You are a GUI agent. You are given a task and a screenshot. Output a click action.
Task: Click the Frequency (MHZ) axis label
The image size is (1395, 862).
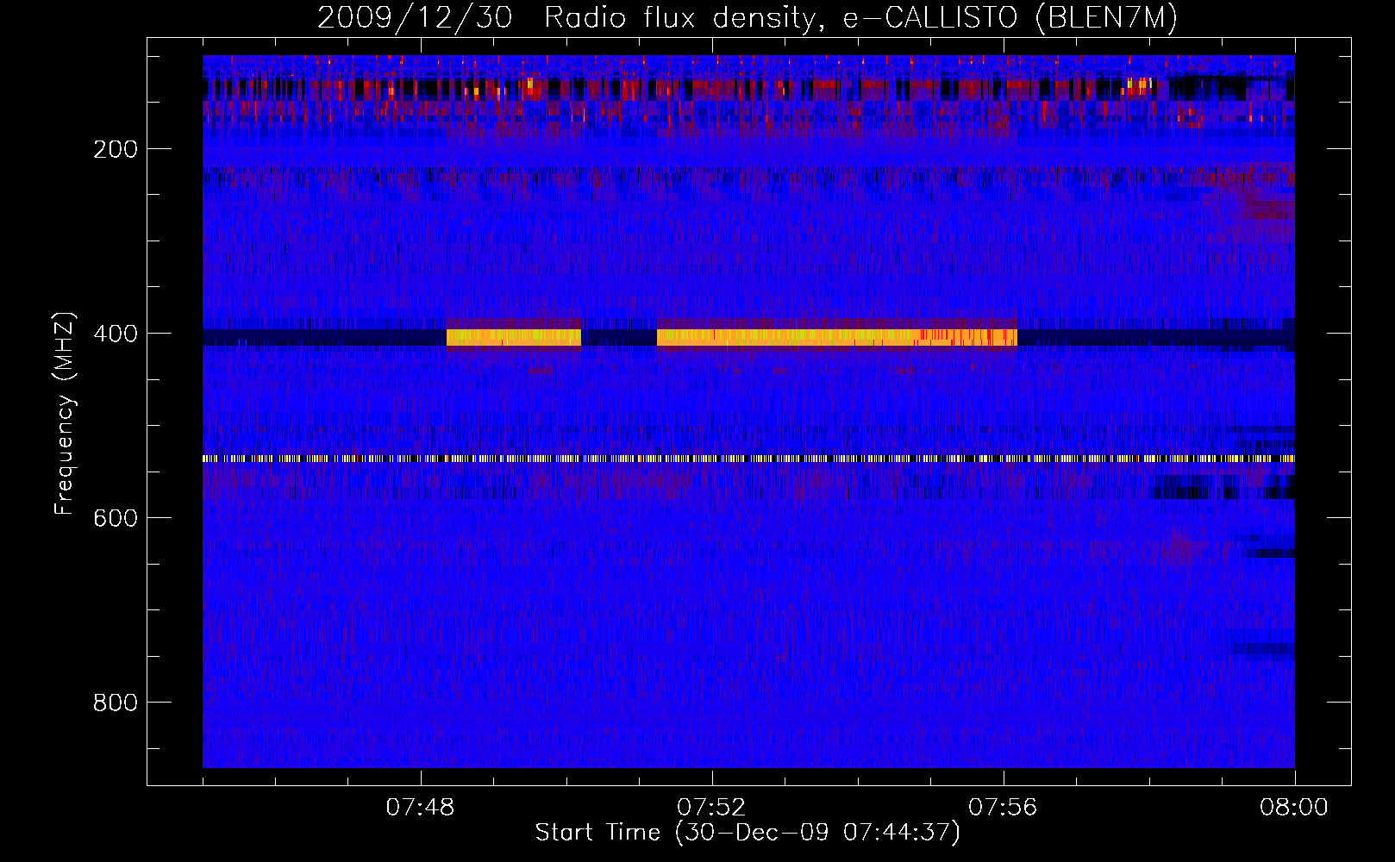click(x=65, y=413)
